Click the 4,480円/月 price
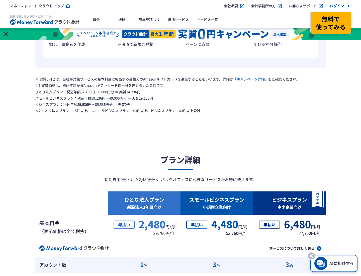The height and width of the screenshot is (276, 361). (x=229, y=225)
